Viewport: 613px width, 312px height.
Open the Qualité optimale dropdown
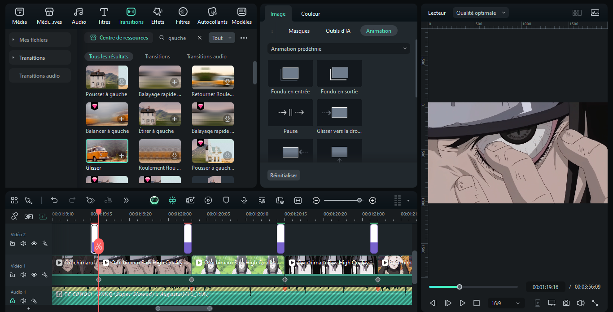click(481, 13)
